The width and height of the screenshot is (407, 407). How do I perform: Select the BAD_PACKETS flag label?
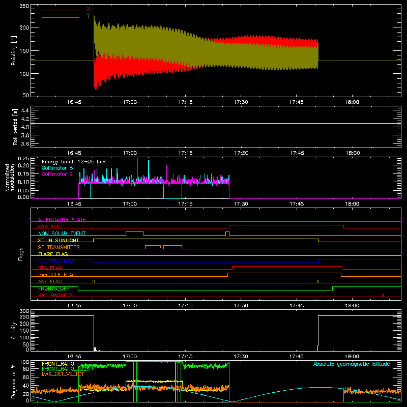(x=55, y=295)
